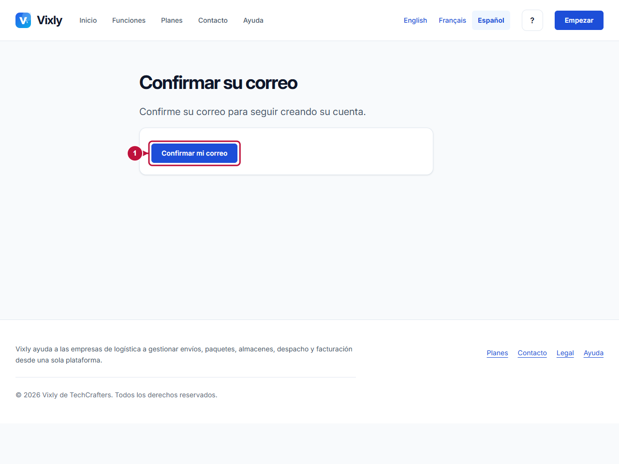Click the Vixly brand name text

pos(49,20)
